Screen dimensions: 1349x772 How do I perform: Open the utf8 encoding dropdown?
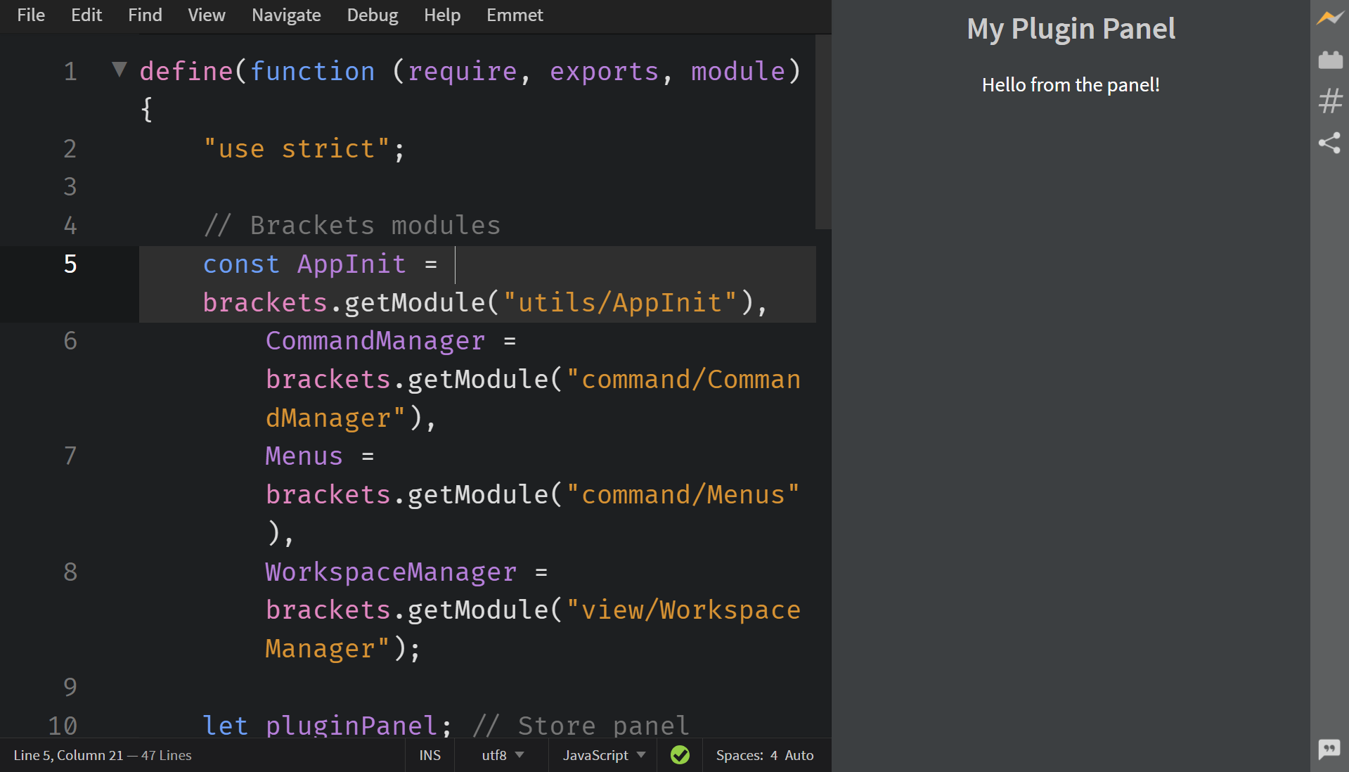[503, 755]
